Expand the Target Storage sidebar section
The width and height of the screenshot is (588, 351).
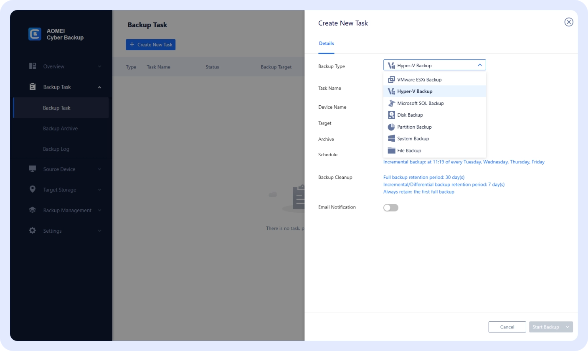click(99, 190)
